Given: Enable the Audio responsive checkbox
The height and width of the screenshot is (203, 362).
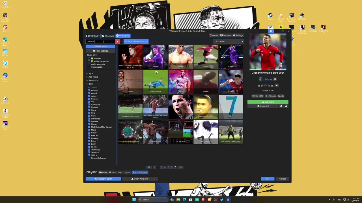Looking at the screenshot, I should click(89, 64).
